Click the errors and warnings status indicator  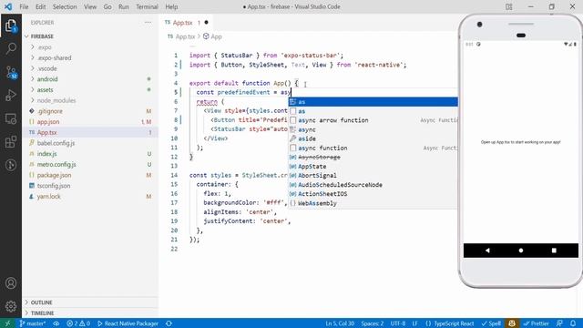[x=78, y=323]
